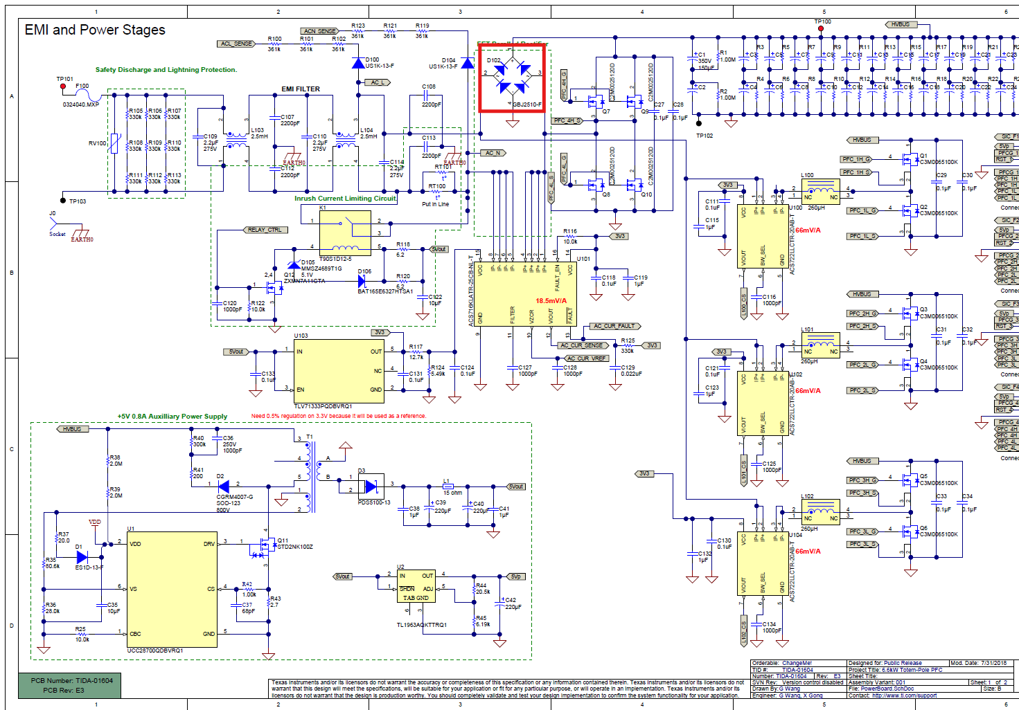Screen dimensions: 1019x710
Task: Click the RELAY_CTRL net port
Action: [265, 230]
